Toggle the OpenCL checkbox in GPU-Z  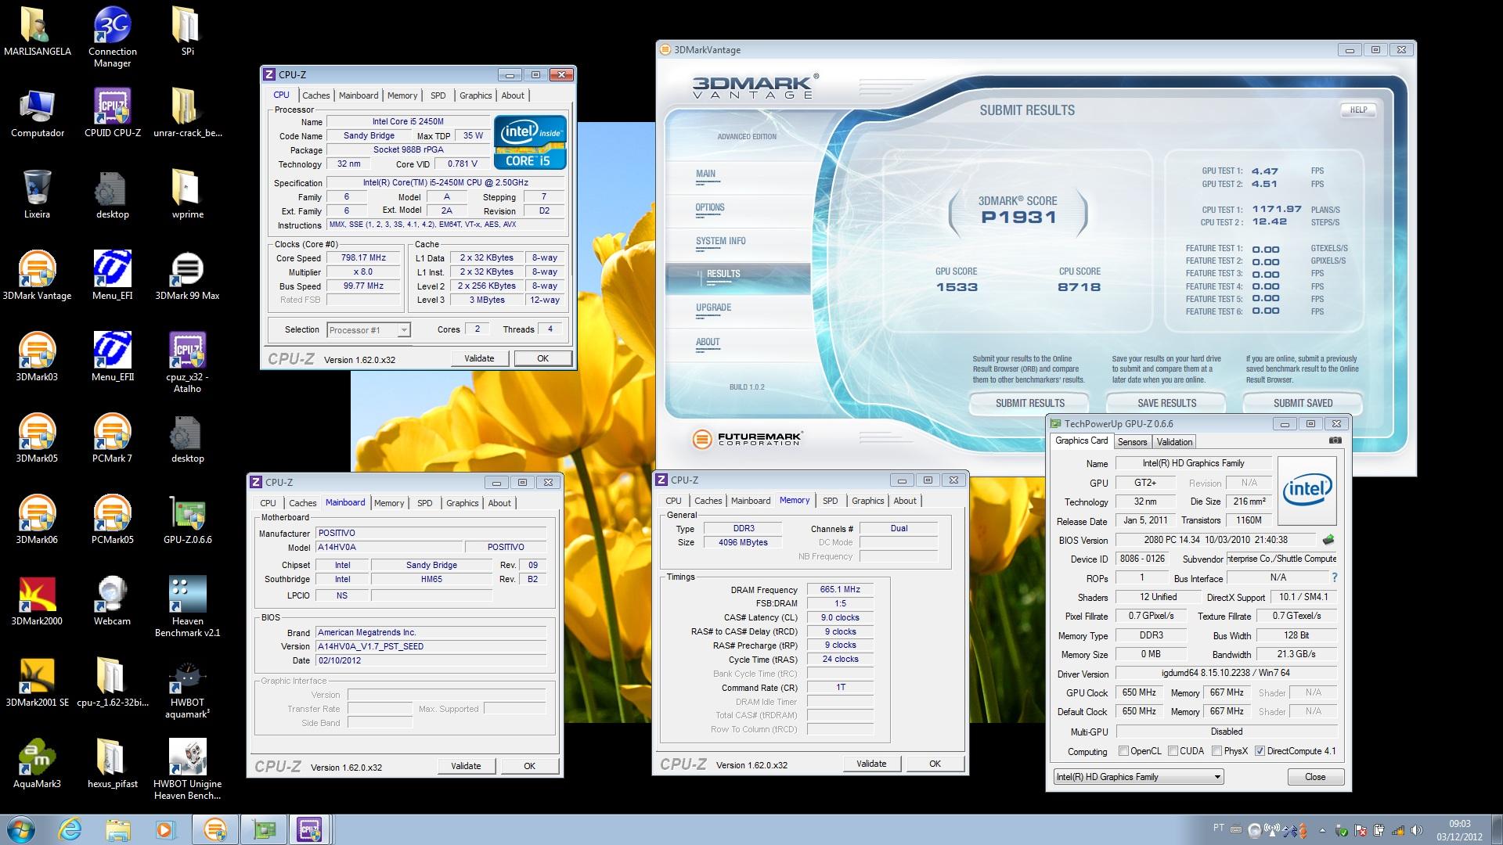pyautogui.click(x=1124, y=751)
